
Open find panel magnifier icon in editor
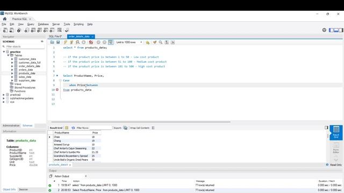[x=161, y=42]
